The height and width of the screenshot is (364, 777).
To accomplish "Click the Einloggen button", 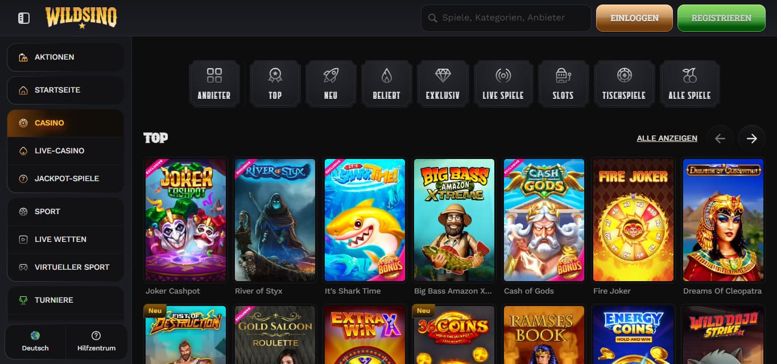I will pyautogui.click(x=634, y=18).
